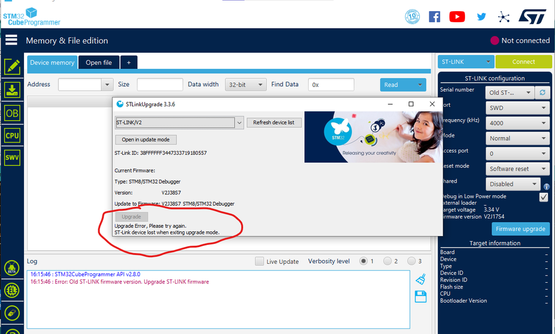This screenshot has width=555, height=334.
Task: Switch to Device memory tab
Action: click(52, 62)
